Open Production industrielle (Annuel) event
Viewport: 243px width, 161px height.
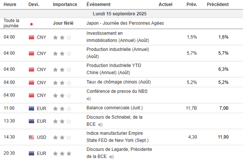(x=117, y=53)
